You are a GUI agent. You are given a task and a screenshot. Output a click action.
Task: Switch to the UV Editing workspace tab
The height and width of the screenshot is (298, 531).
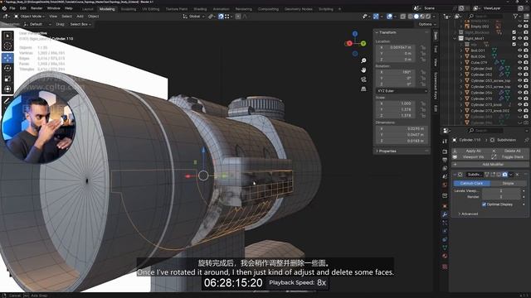(x=151, y=9)
